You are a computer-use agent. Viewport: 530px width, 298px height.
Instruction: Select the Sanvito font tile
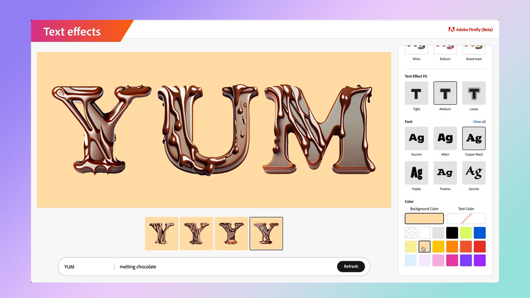(474, 173)
